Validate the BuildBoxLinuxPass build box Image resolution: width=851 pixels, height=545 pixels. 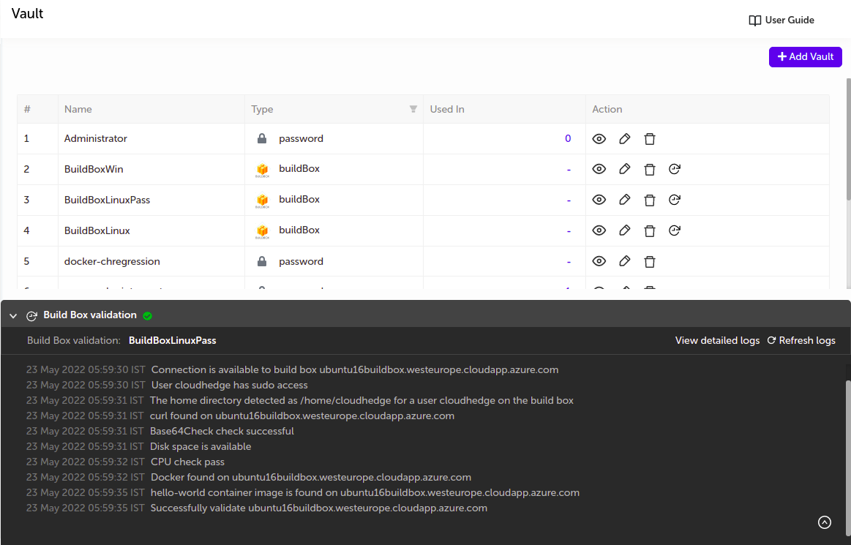coord(675,200)
